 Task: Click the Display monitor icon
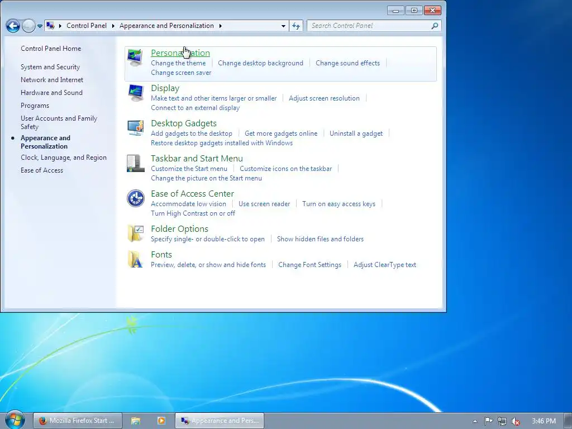click(x=135, y=93)
